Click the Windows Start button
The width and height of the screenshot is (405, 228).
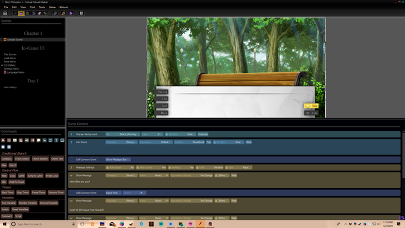4,224
